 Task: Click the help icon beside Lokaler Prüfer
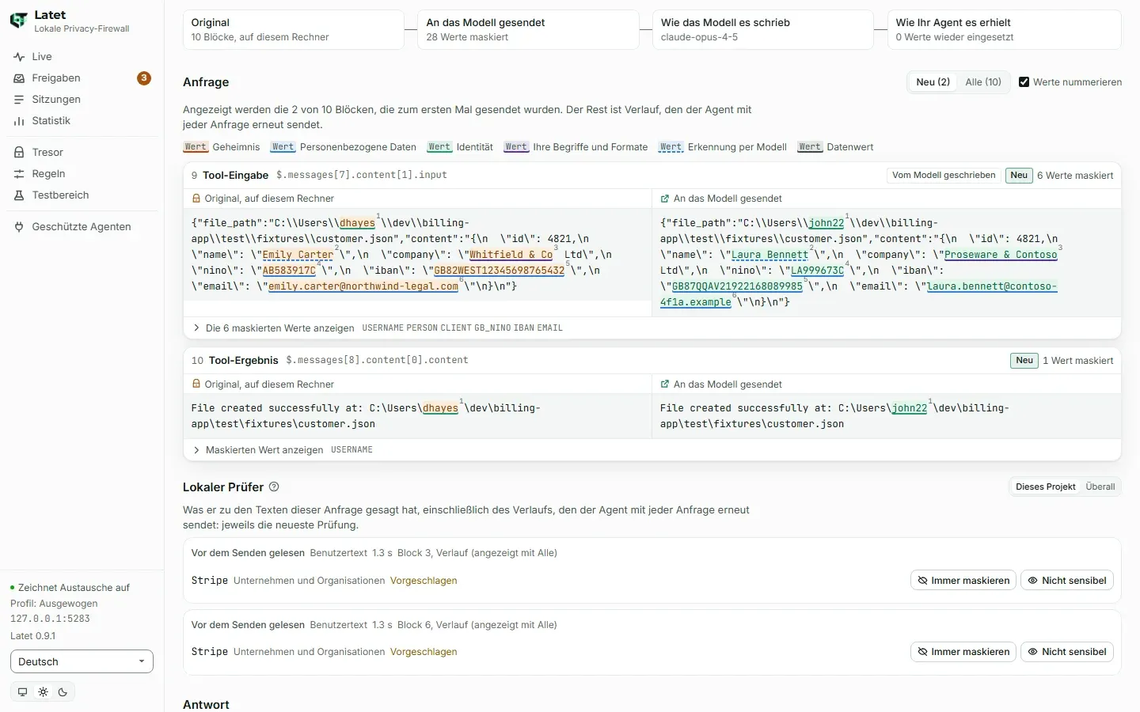(274, 487)
